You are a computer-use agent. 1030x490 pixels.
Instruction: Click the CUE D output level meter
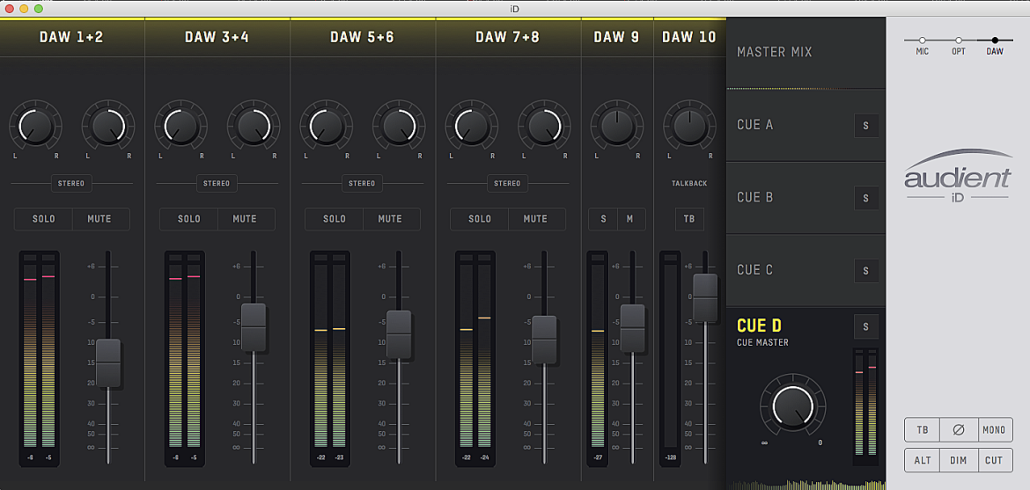click(865, 406)
